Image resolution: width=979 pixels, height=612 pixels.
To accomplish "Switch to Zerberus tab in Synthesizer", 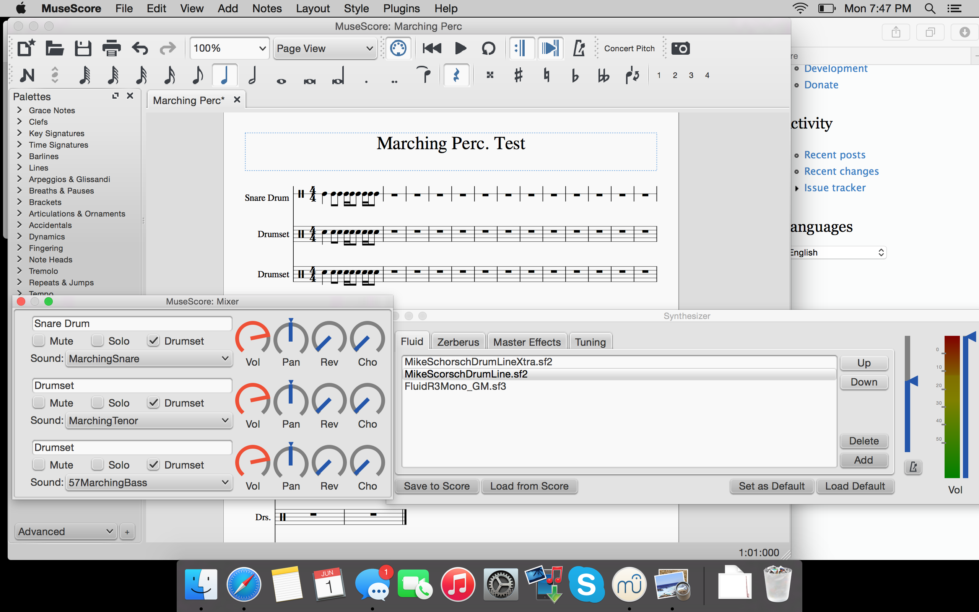I will point(458,342).
